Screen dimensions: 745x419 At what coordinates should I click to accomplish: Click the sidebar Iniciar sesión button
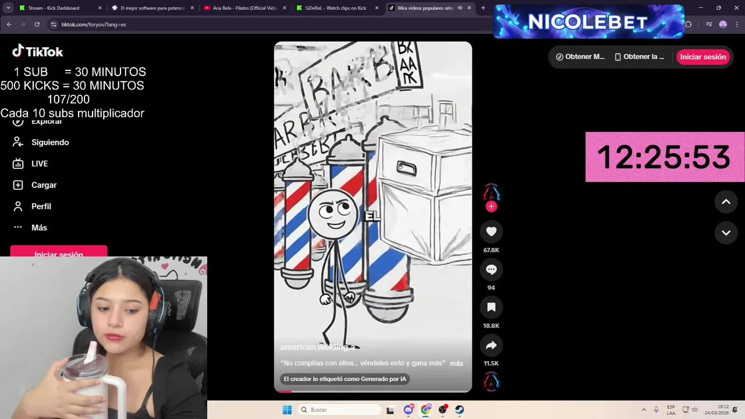pyautogui.click(x=59, y=253)
